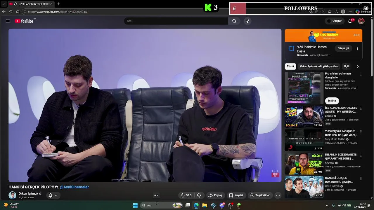Open Discord from the taskbar

pyautogui.click(x=222, y=205)
